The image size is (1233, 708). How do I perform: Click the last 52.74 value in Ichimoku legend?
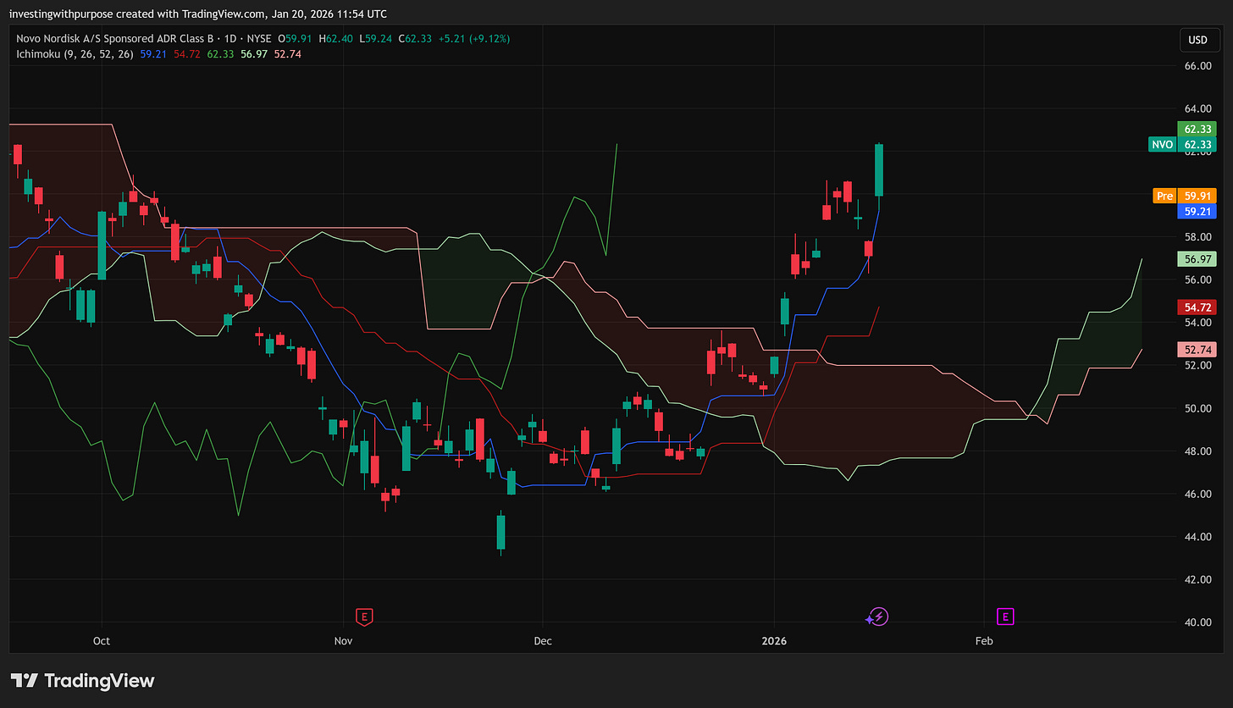[287, 54]
